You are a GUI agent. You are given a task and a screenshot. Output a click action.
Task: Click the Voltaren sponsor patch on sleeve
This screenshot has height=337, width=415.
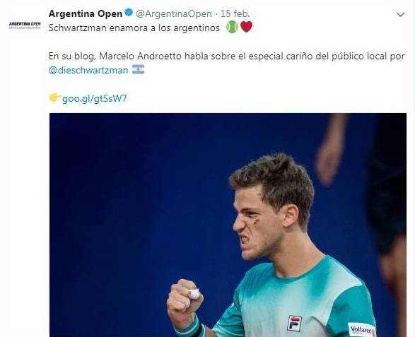[x=361, y=330]
